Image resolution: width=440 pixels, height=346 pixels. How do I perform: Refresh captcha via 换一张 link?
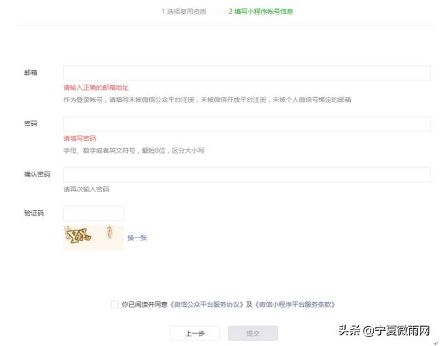(137, 238)
